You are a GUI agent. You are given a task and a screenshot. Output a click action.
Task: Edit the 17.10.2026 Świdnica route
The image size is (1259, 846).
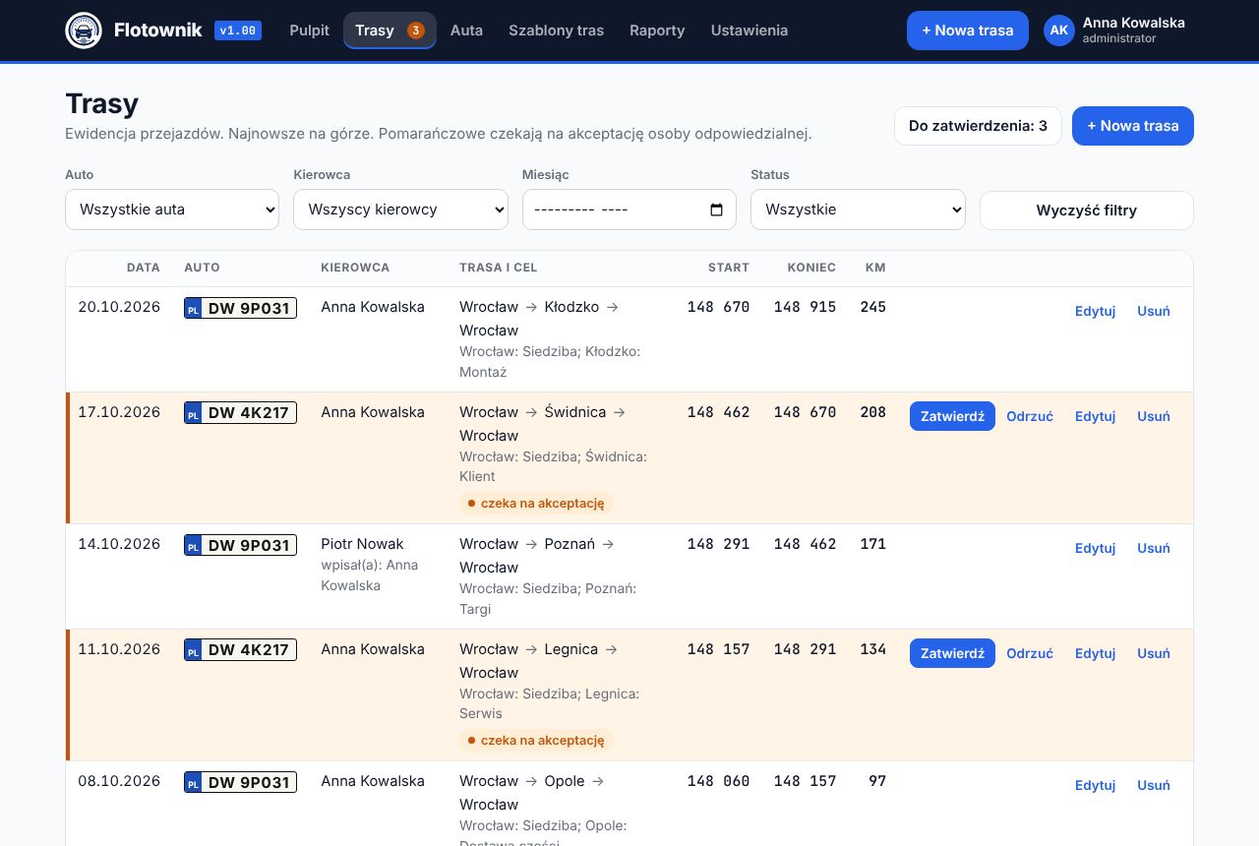pyautogui.click(x=1095, y=416)
